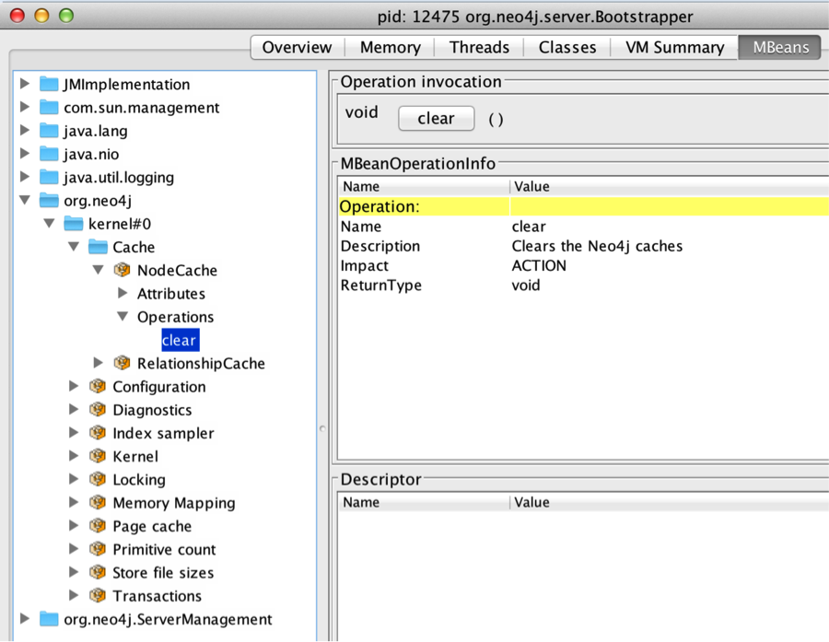Select the Kernel MBean label
This screenshot has height=642, width=829.
[x=135, y=456]
